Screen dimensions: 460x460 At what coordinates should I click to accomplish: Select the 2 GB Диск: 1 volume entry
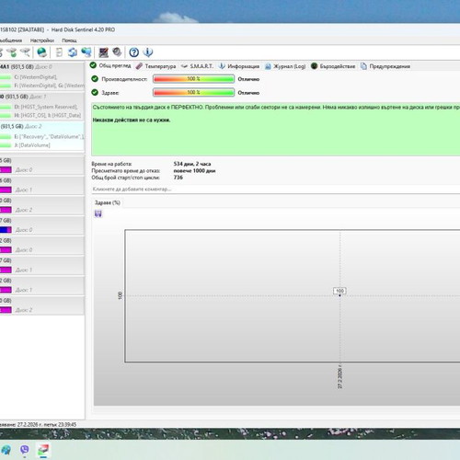pos(42,285)
